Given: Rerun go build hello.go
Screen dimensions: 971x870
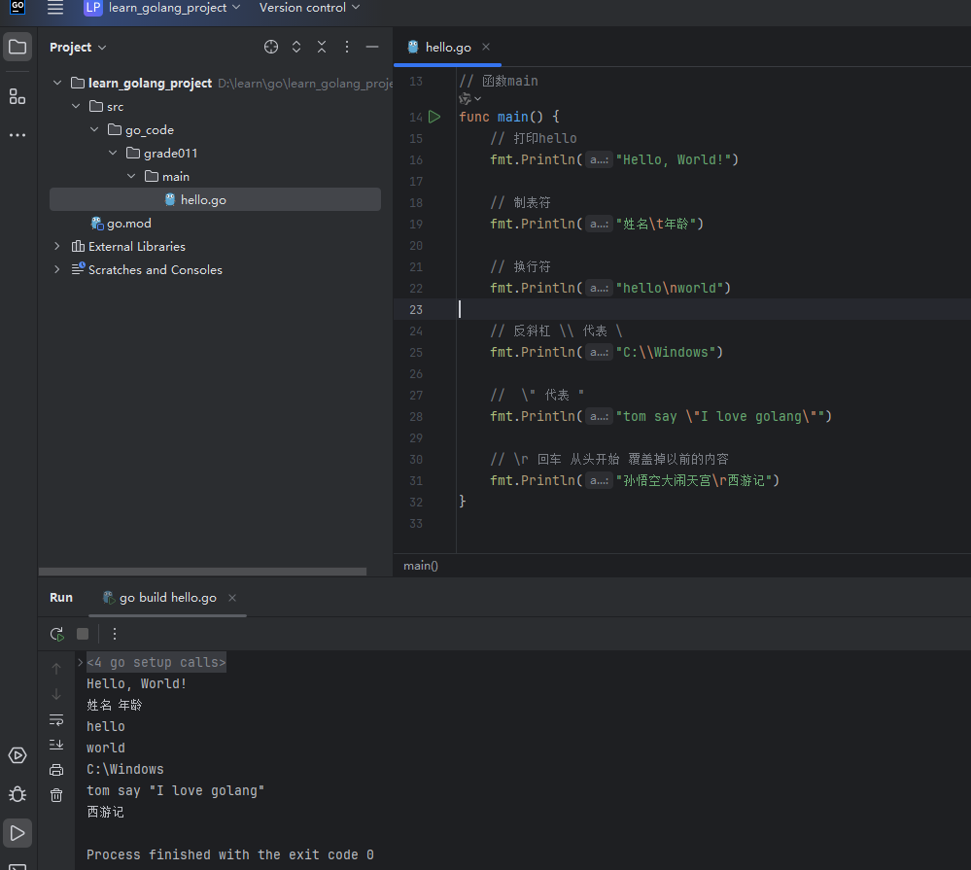Looking at the screenshot, I should (x=57, y=634).
